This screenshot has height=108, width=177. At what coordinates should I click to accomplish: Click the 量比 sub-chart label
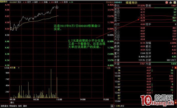(x=12, y=103)
